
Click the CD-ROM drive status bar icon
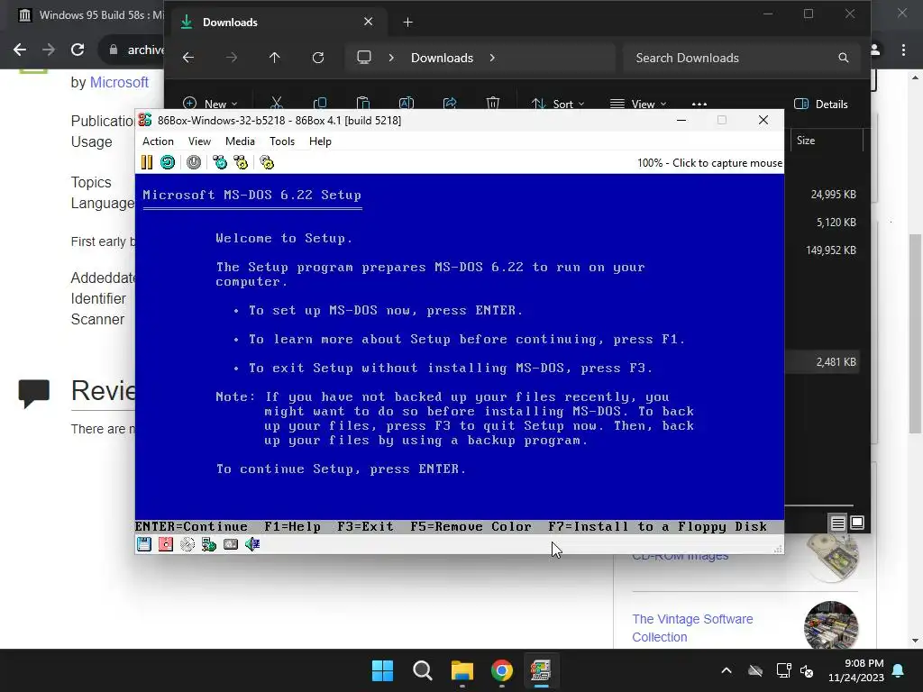coord(187,544)
